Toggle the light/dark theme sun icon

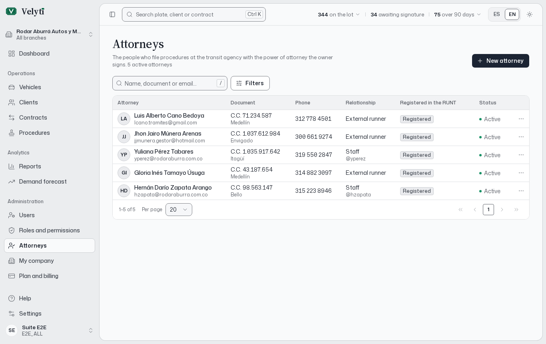[530, 14]
